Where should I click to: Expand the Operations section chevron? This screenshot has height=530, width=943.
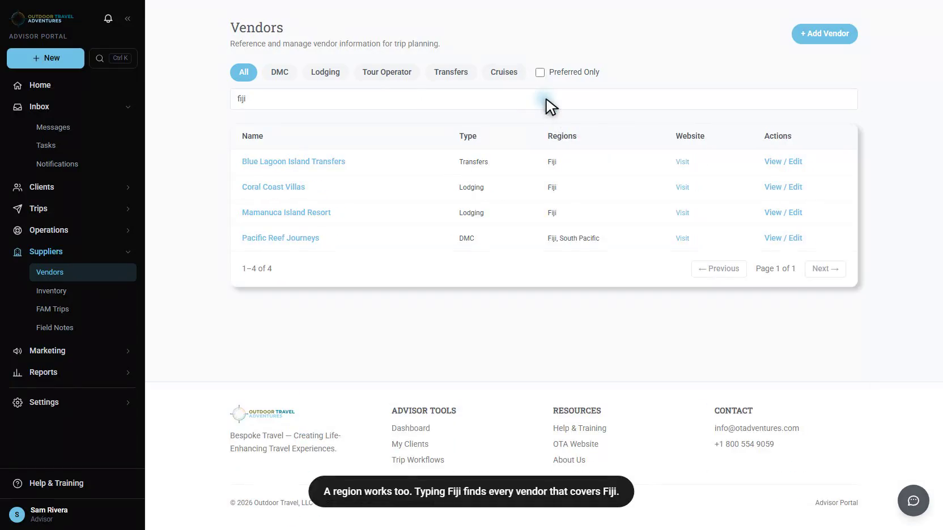point(128,230)
